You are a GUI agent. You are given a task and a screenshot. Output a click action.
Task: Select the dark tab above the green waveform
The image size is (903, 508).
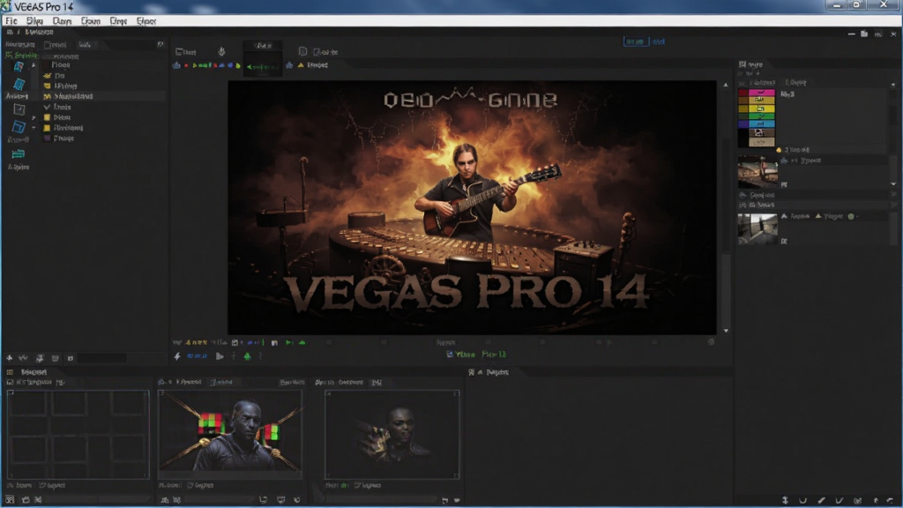click(x=263, y=45)
